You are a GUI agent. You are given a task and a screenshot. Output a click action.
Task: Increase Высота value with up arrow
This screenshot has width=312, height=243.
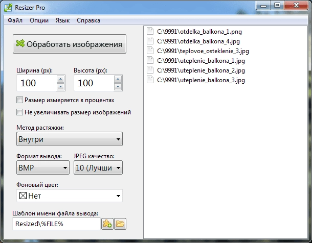coord(118,79)
